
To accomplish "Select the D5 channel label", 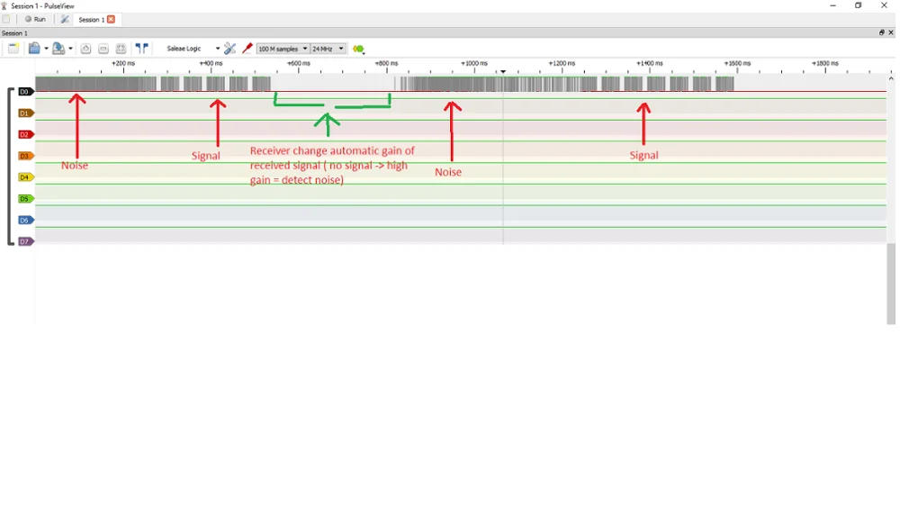I will [24, 199].
